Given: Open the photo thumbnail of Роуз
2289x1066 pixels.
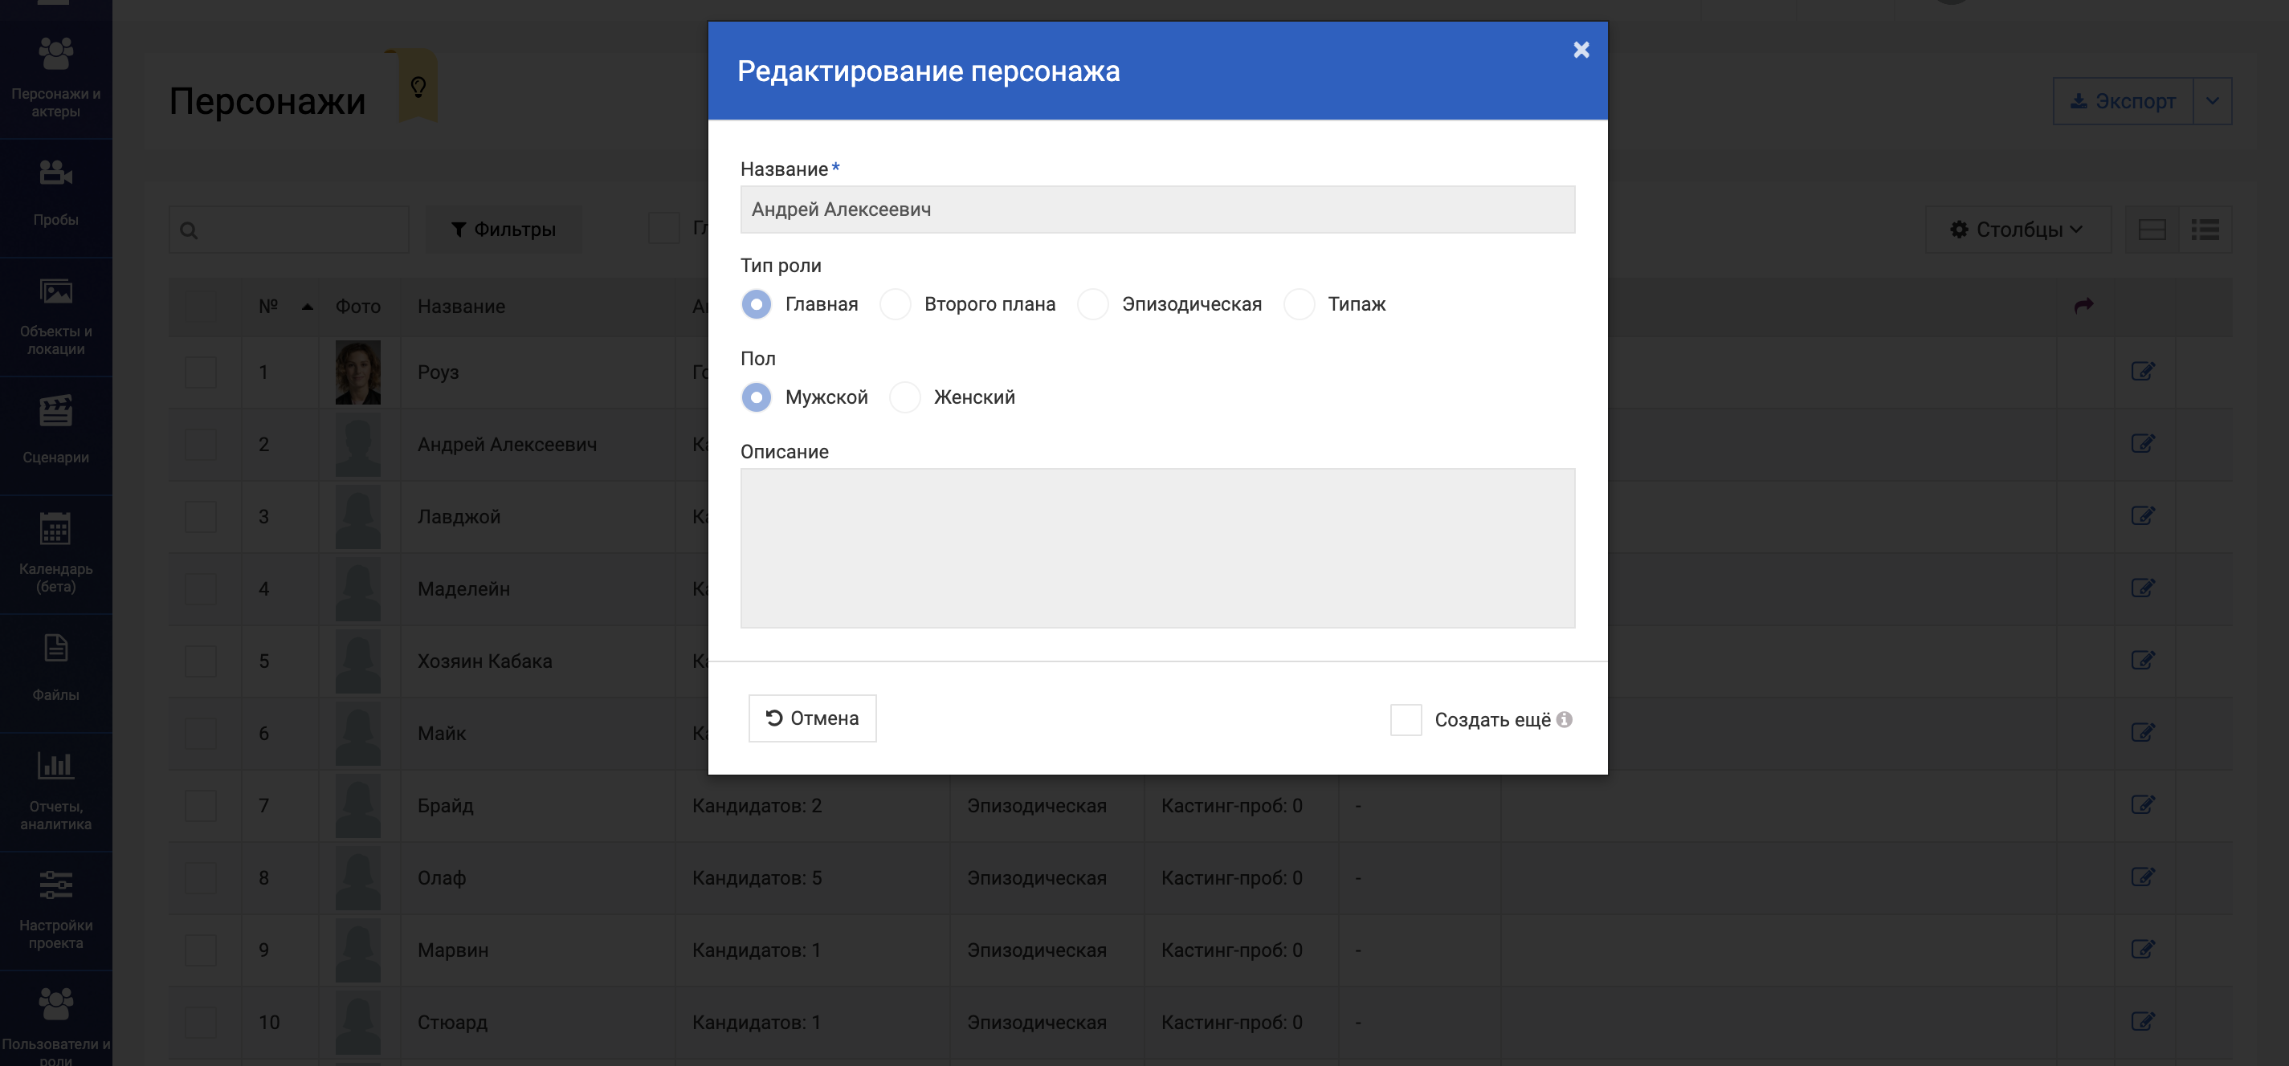Looking at the screenshot, I should pos(358,372).
